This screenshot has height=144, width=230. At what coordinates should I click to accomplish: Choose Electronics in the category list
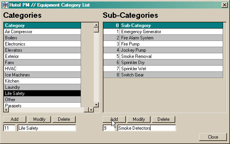pyautogui.click(x=42, y=44)
